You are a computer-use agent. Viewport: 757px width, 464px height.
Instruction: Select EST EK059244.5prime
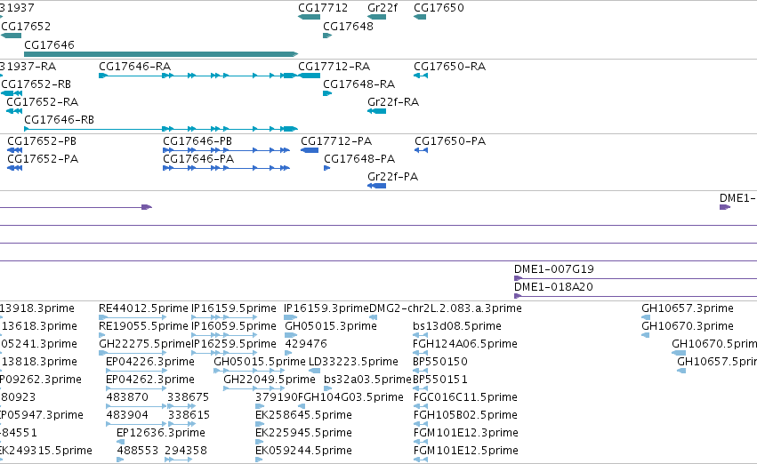(x=259, y=460)
